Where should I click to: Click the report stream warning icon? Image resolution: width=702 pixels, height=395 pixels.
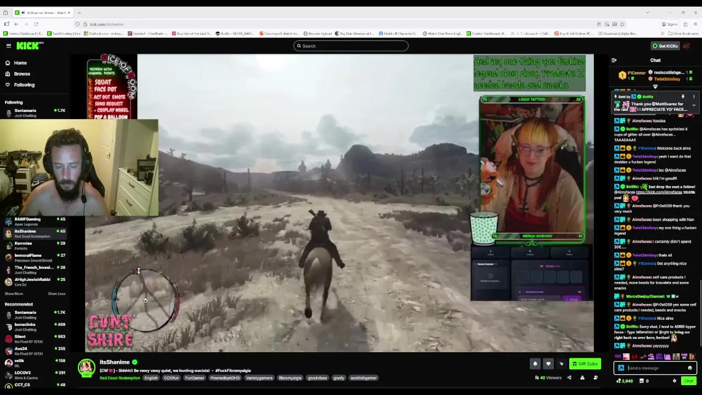coord(582,377)
